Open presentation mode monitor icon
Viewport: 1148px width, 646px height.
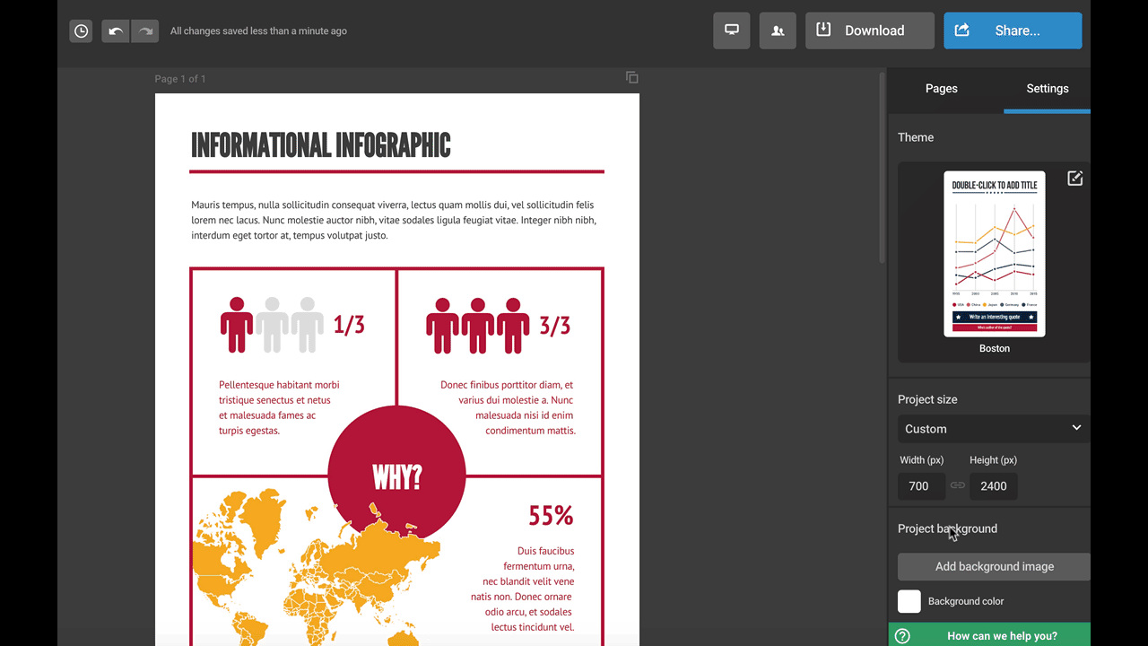[x=732, y=31]
